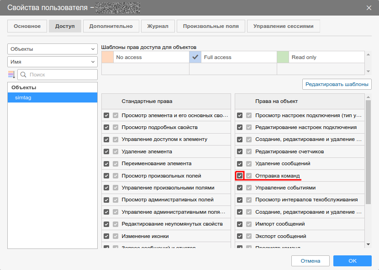Select the No access orange color swatch
This screenshot has height=270, width=379.
pos(107,57)
